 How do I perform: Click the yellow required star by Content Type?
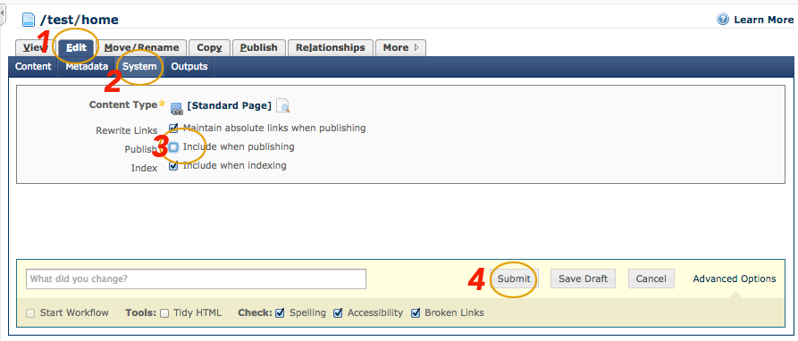(162, 104)
